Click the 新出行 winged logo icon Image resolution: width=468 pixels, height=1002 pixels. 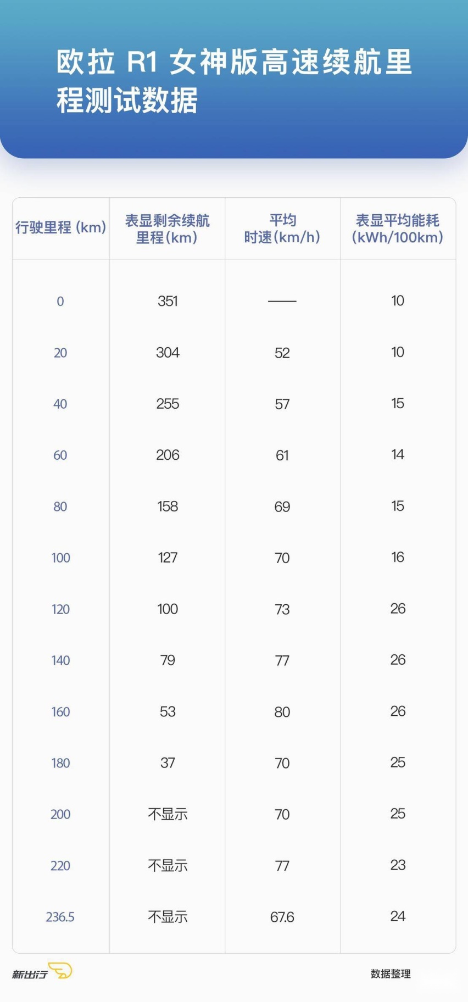point(60,971)
